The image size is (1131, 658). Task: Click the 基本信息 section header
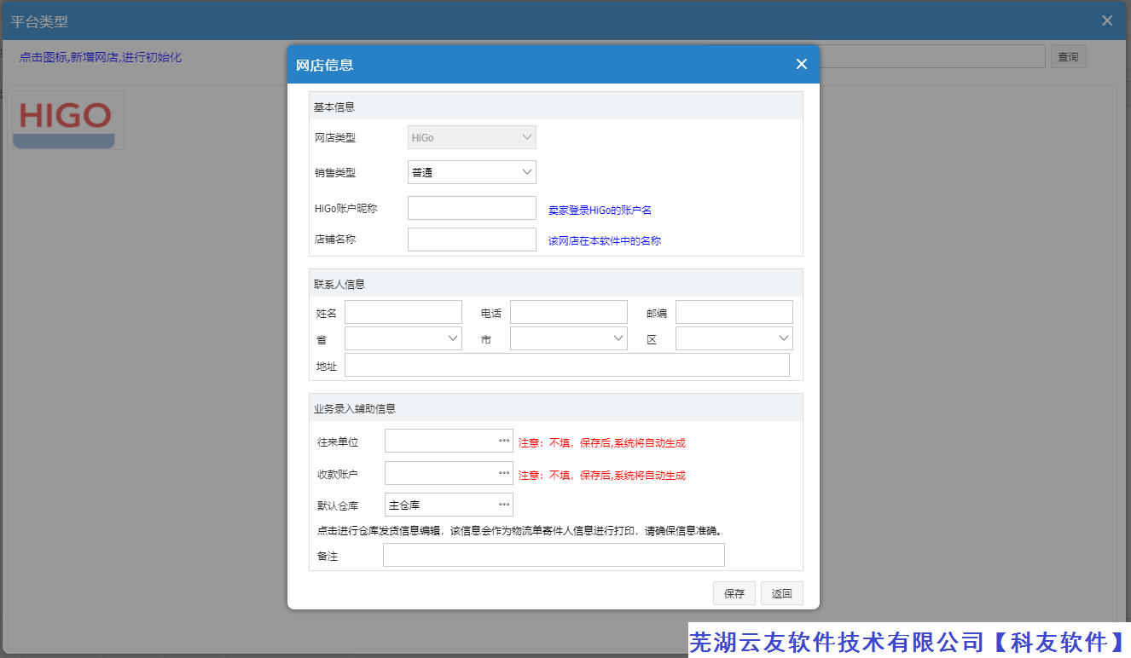(556, 107)
